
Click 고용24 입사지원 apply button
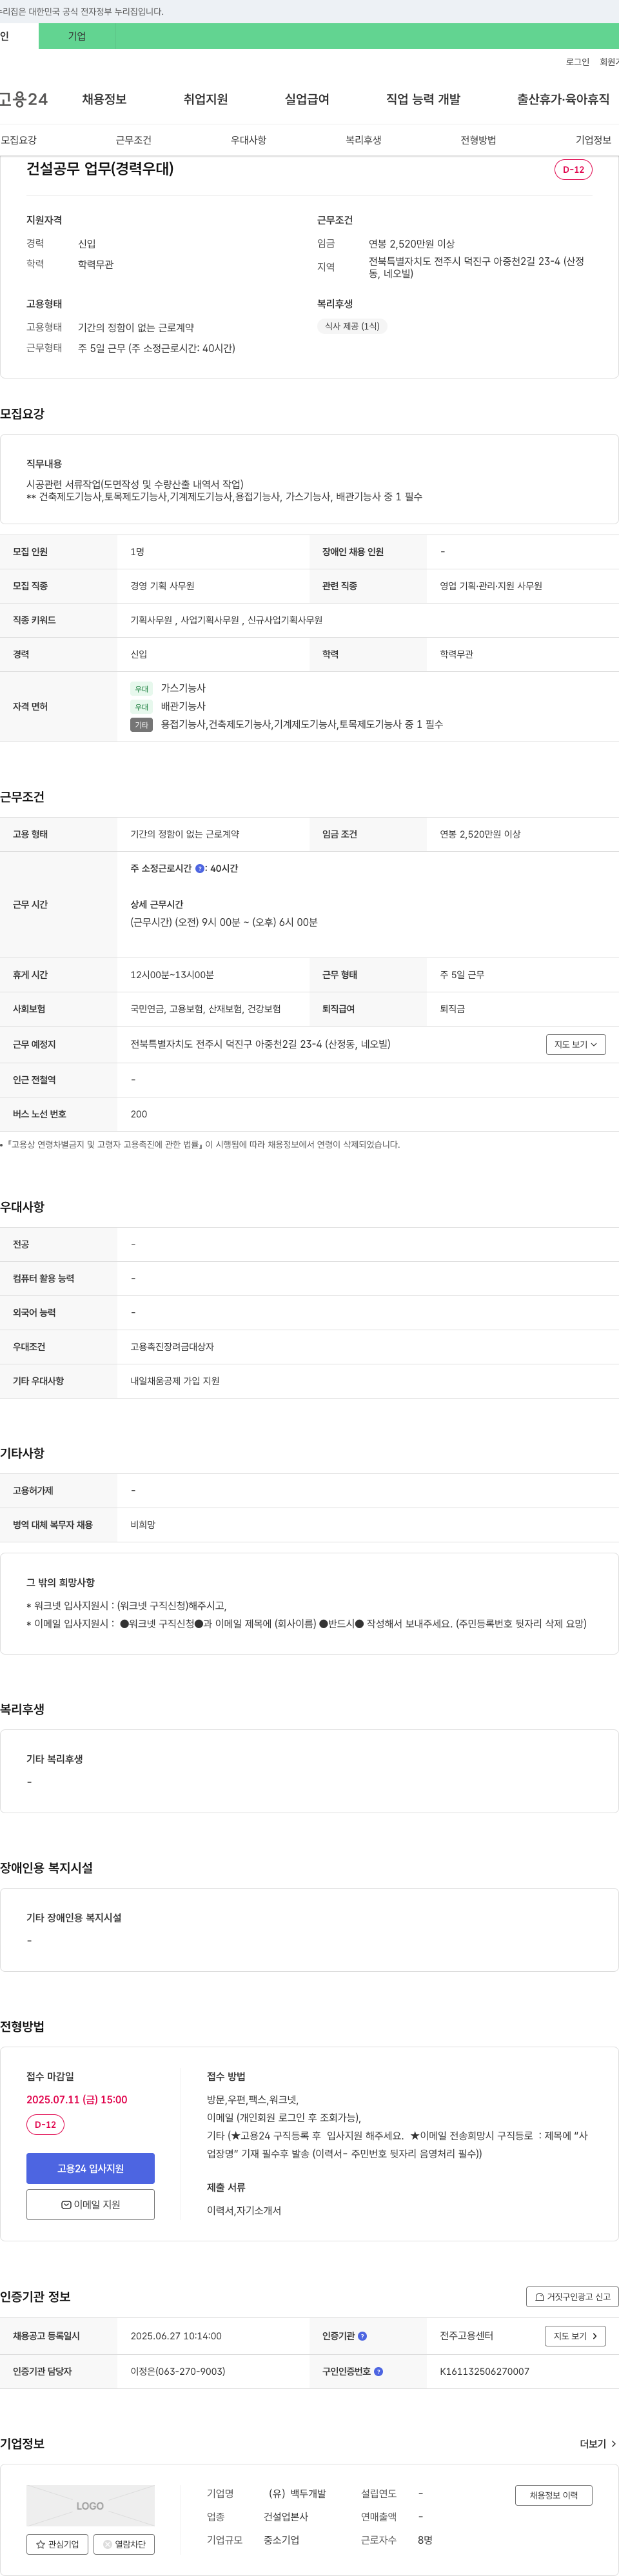tap(90, 2168)
